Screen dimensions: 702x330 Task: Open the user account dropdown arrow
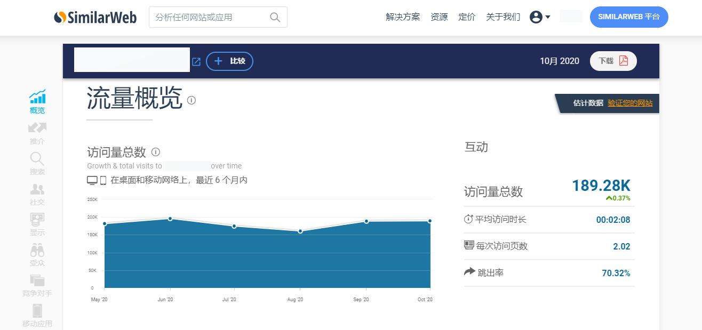548,17
